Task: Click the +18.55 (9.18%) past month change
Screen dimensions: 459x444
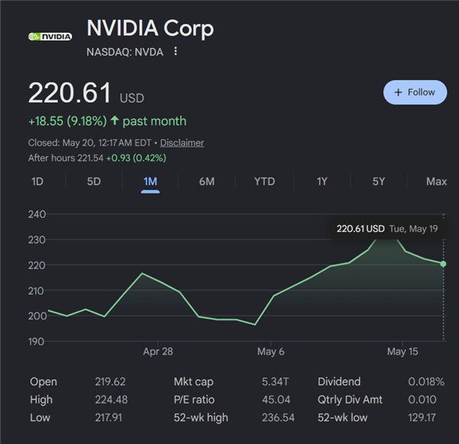Action: (x=107, y=121)
